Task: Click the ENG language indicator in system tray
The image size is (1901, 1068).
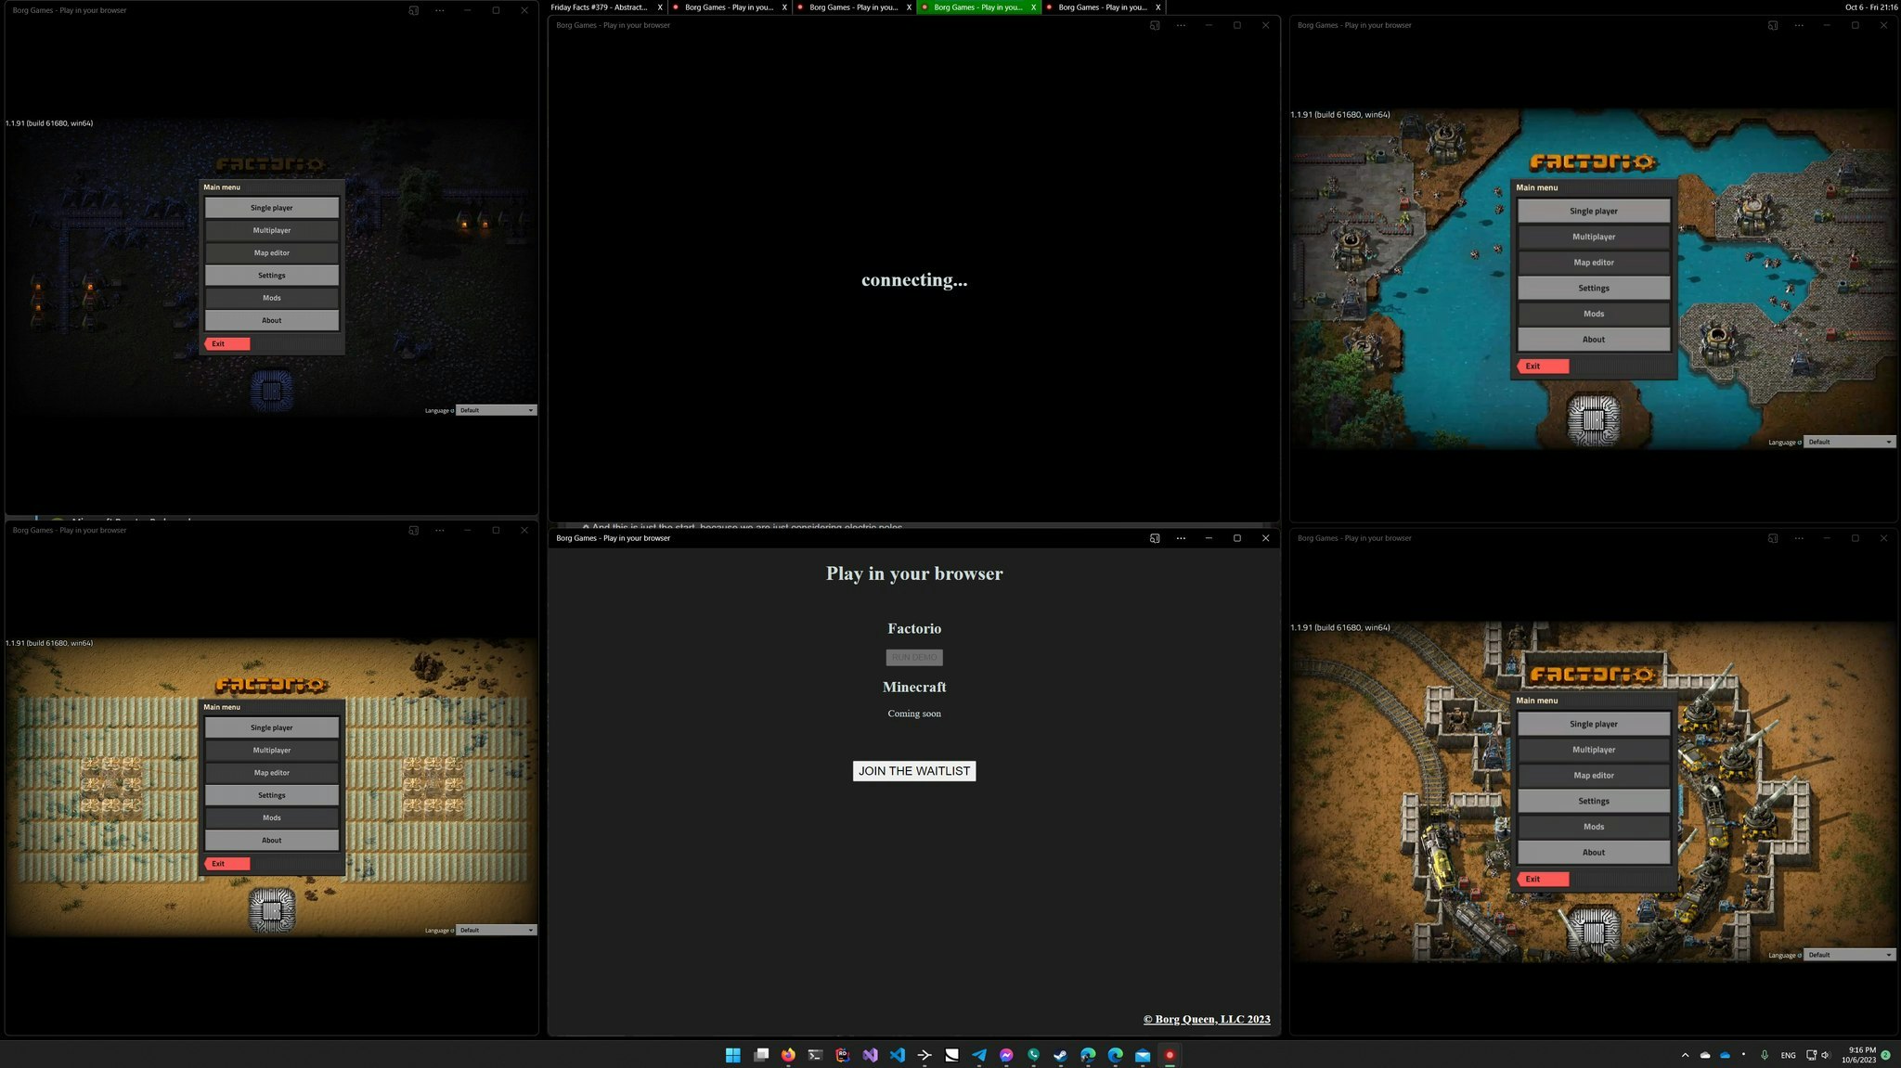Action: 1788,1055
